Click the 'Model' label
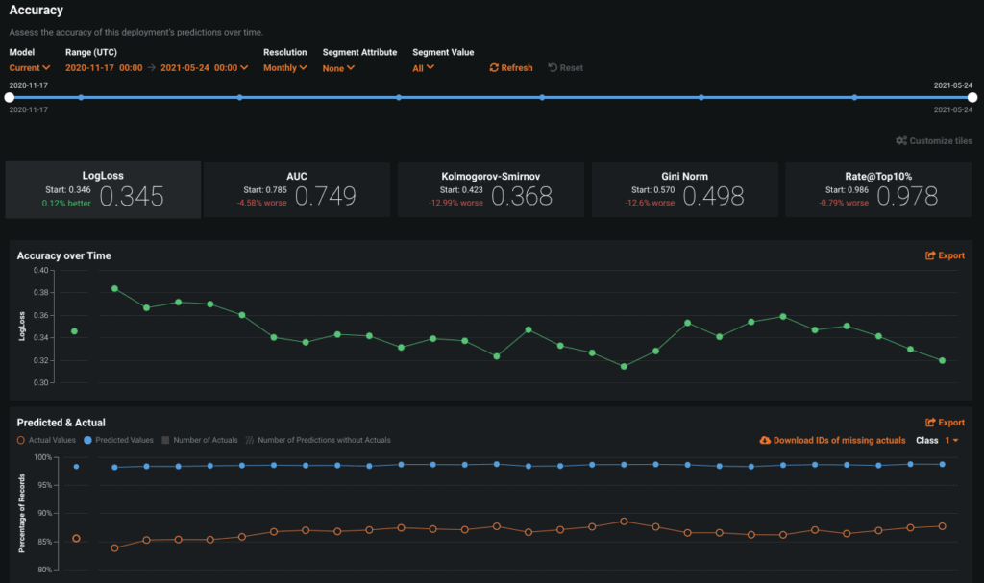 coord(22,52)
